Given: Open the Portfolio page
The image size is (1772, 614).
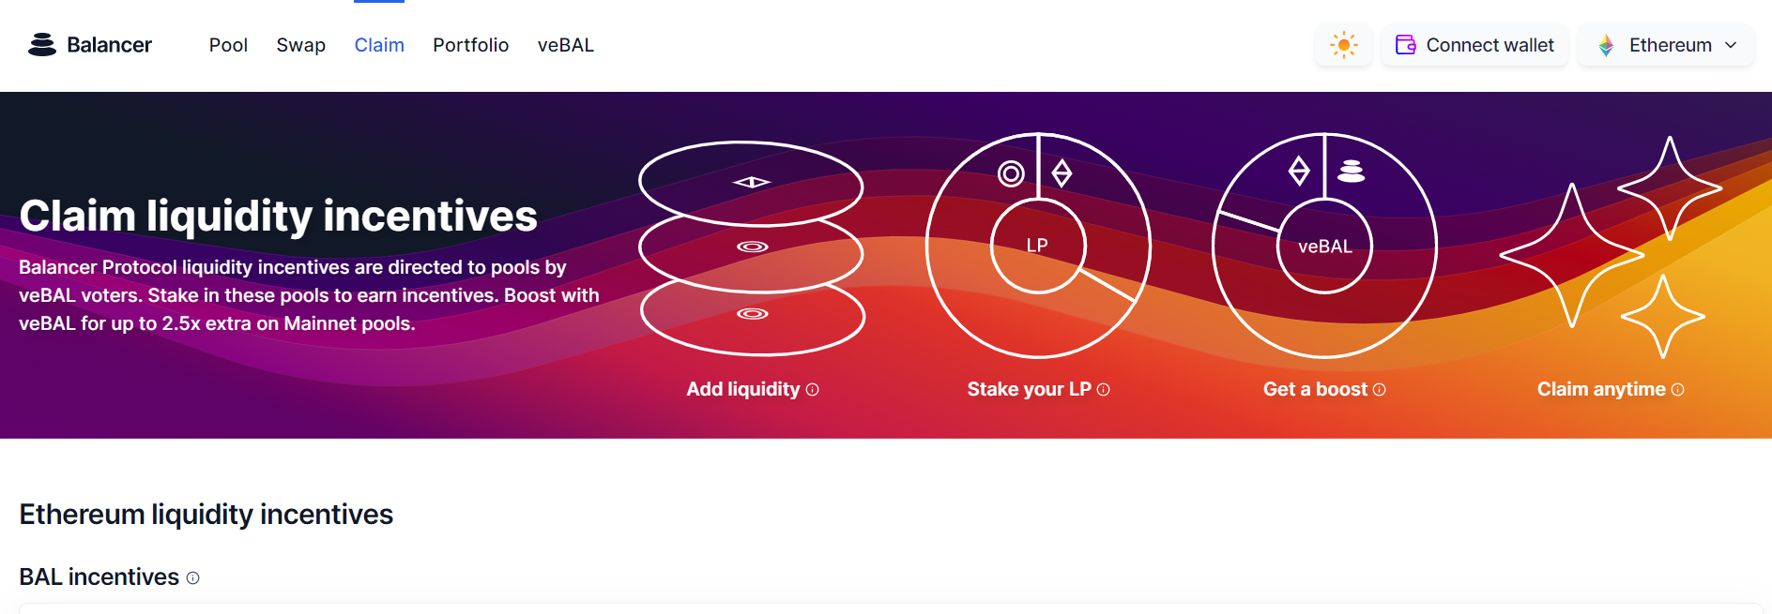Looking at the screenshot, I should 470,45.
